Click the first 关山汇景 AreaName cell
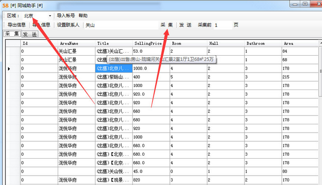Viewport: 322px width, 185px height. click(77, 51)
